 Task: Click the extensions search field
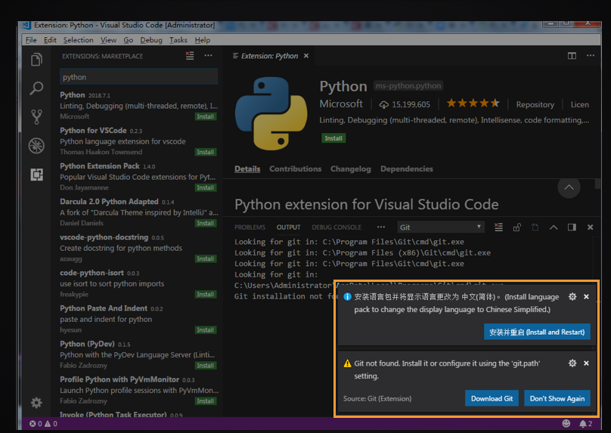[138, 77]
